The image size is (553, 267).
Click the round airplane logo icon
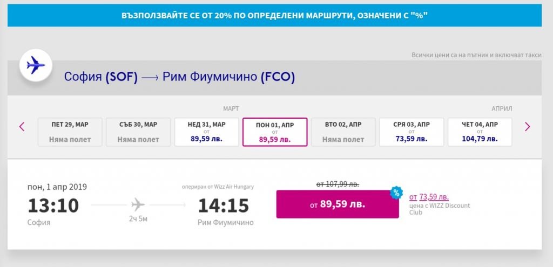36,66
